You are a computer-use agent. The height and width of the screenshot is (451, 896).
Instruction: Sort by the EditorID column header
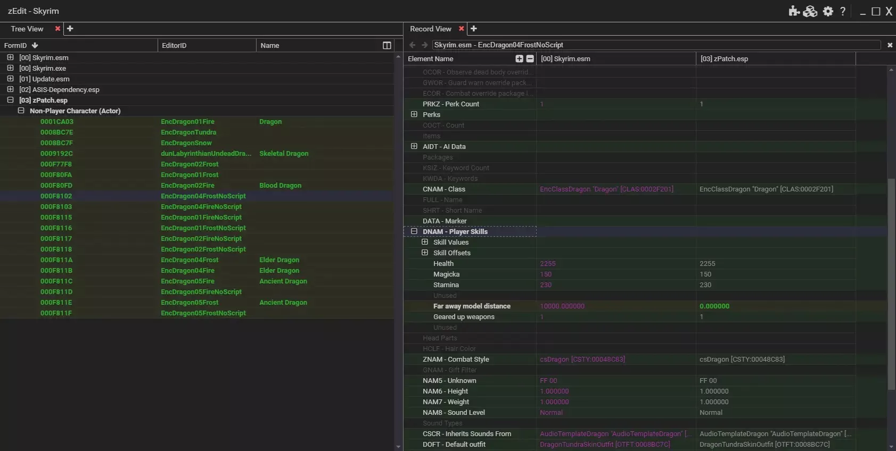pos(207,45)
